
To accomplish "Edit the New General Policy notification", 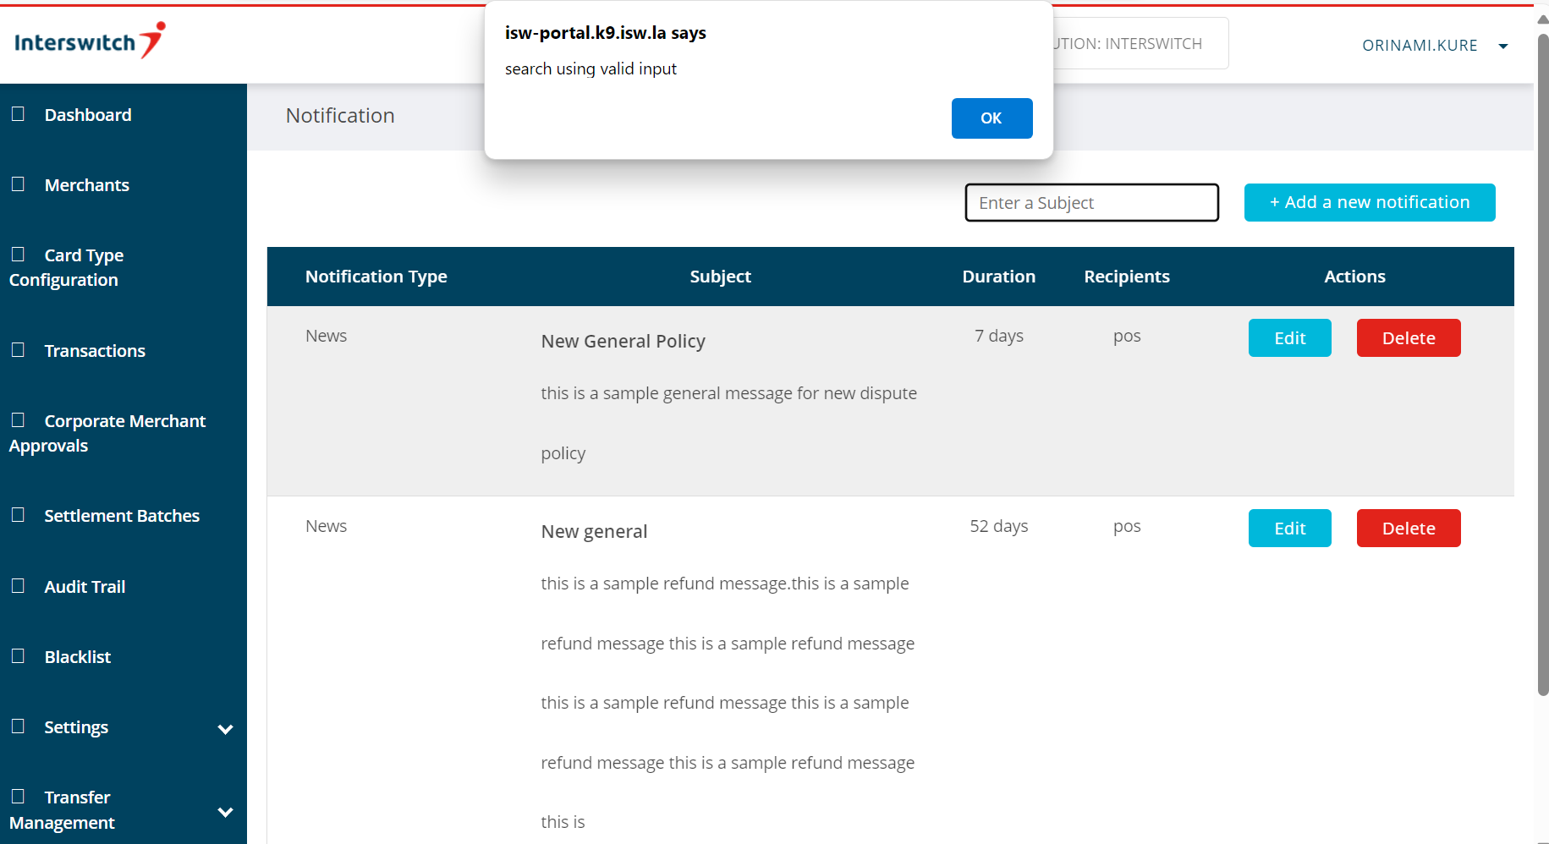I will pos(1289,338).
